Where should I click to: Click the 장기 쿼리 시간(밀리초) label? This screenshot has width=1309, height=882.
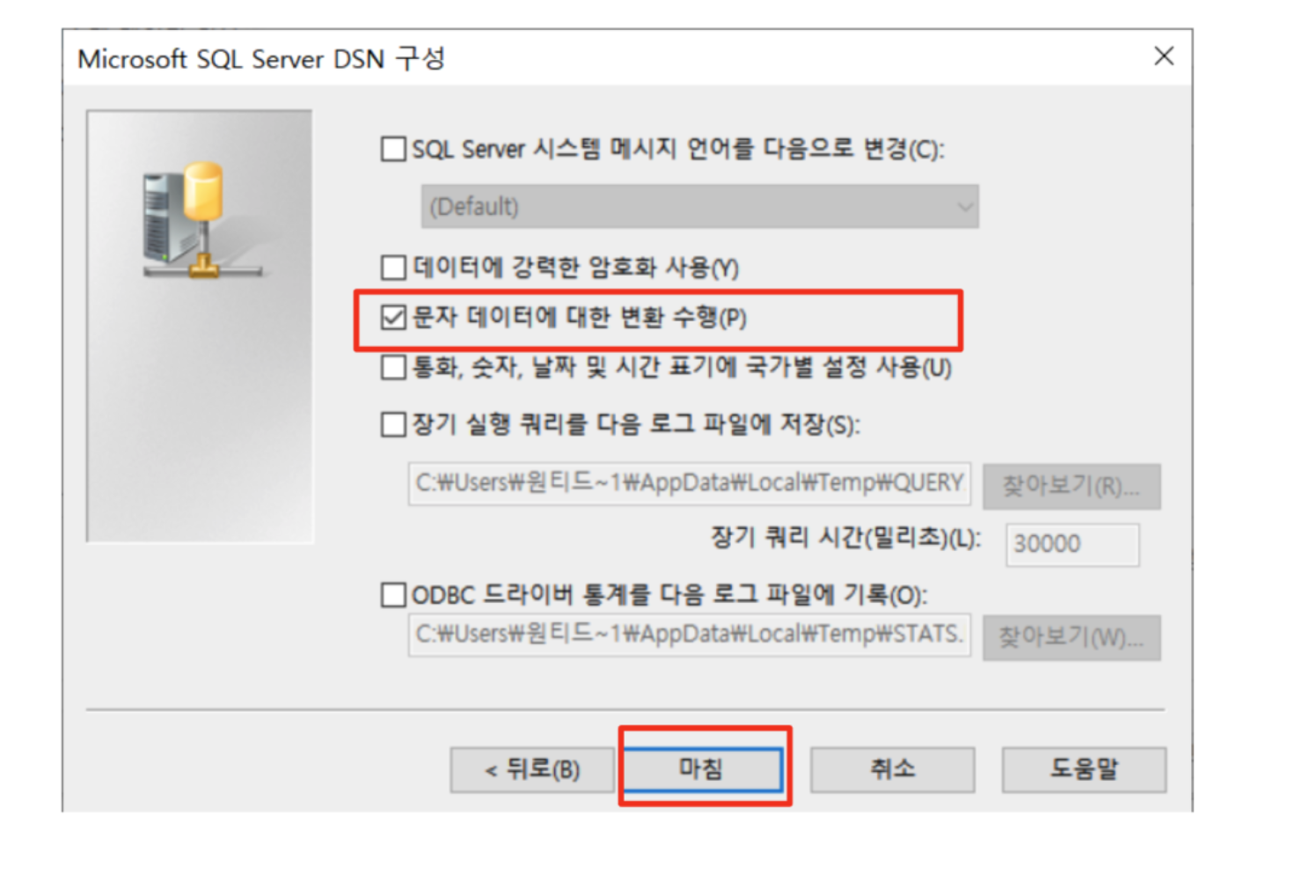point(845,538)
